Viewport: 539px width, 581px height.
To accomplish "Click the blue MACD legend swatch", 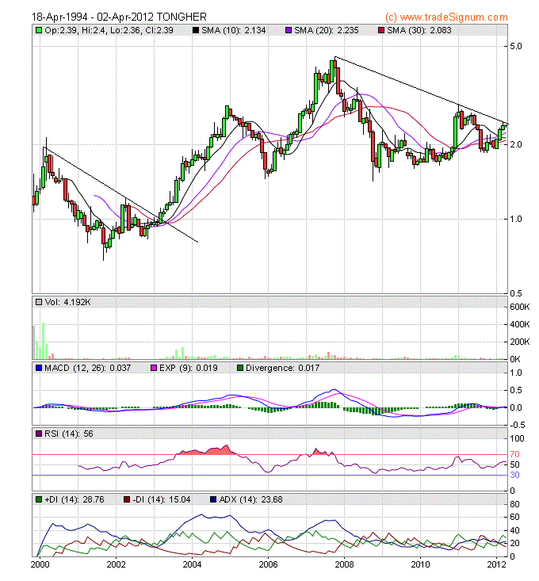I will coord(39,368).
